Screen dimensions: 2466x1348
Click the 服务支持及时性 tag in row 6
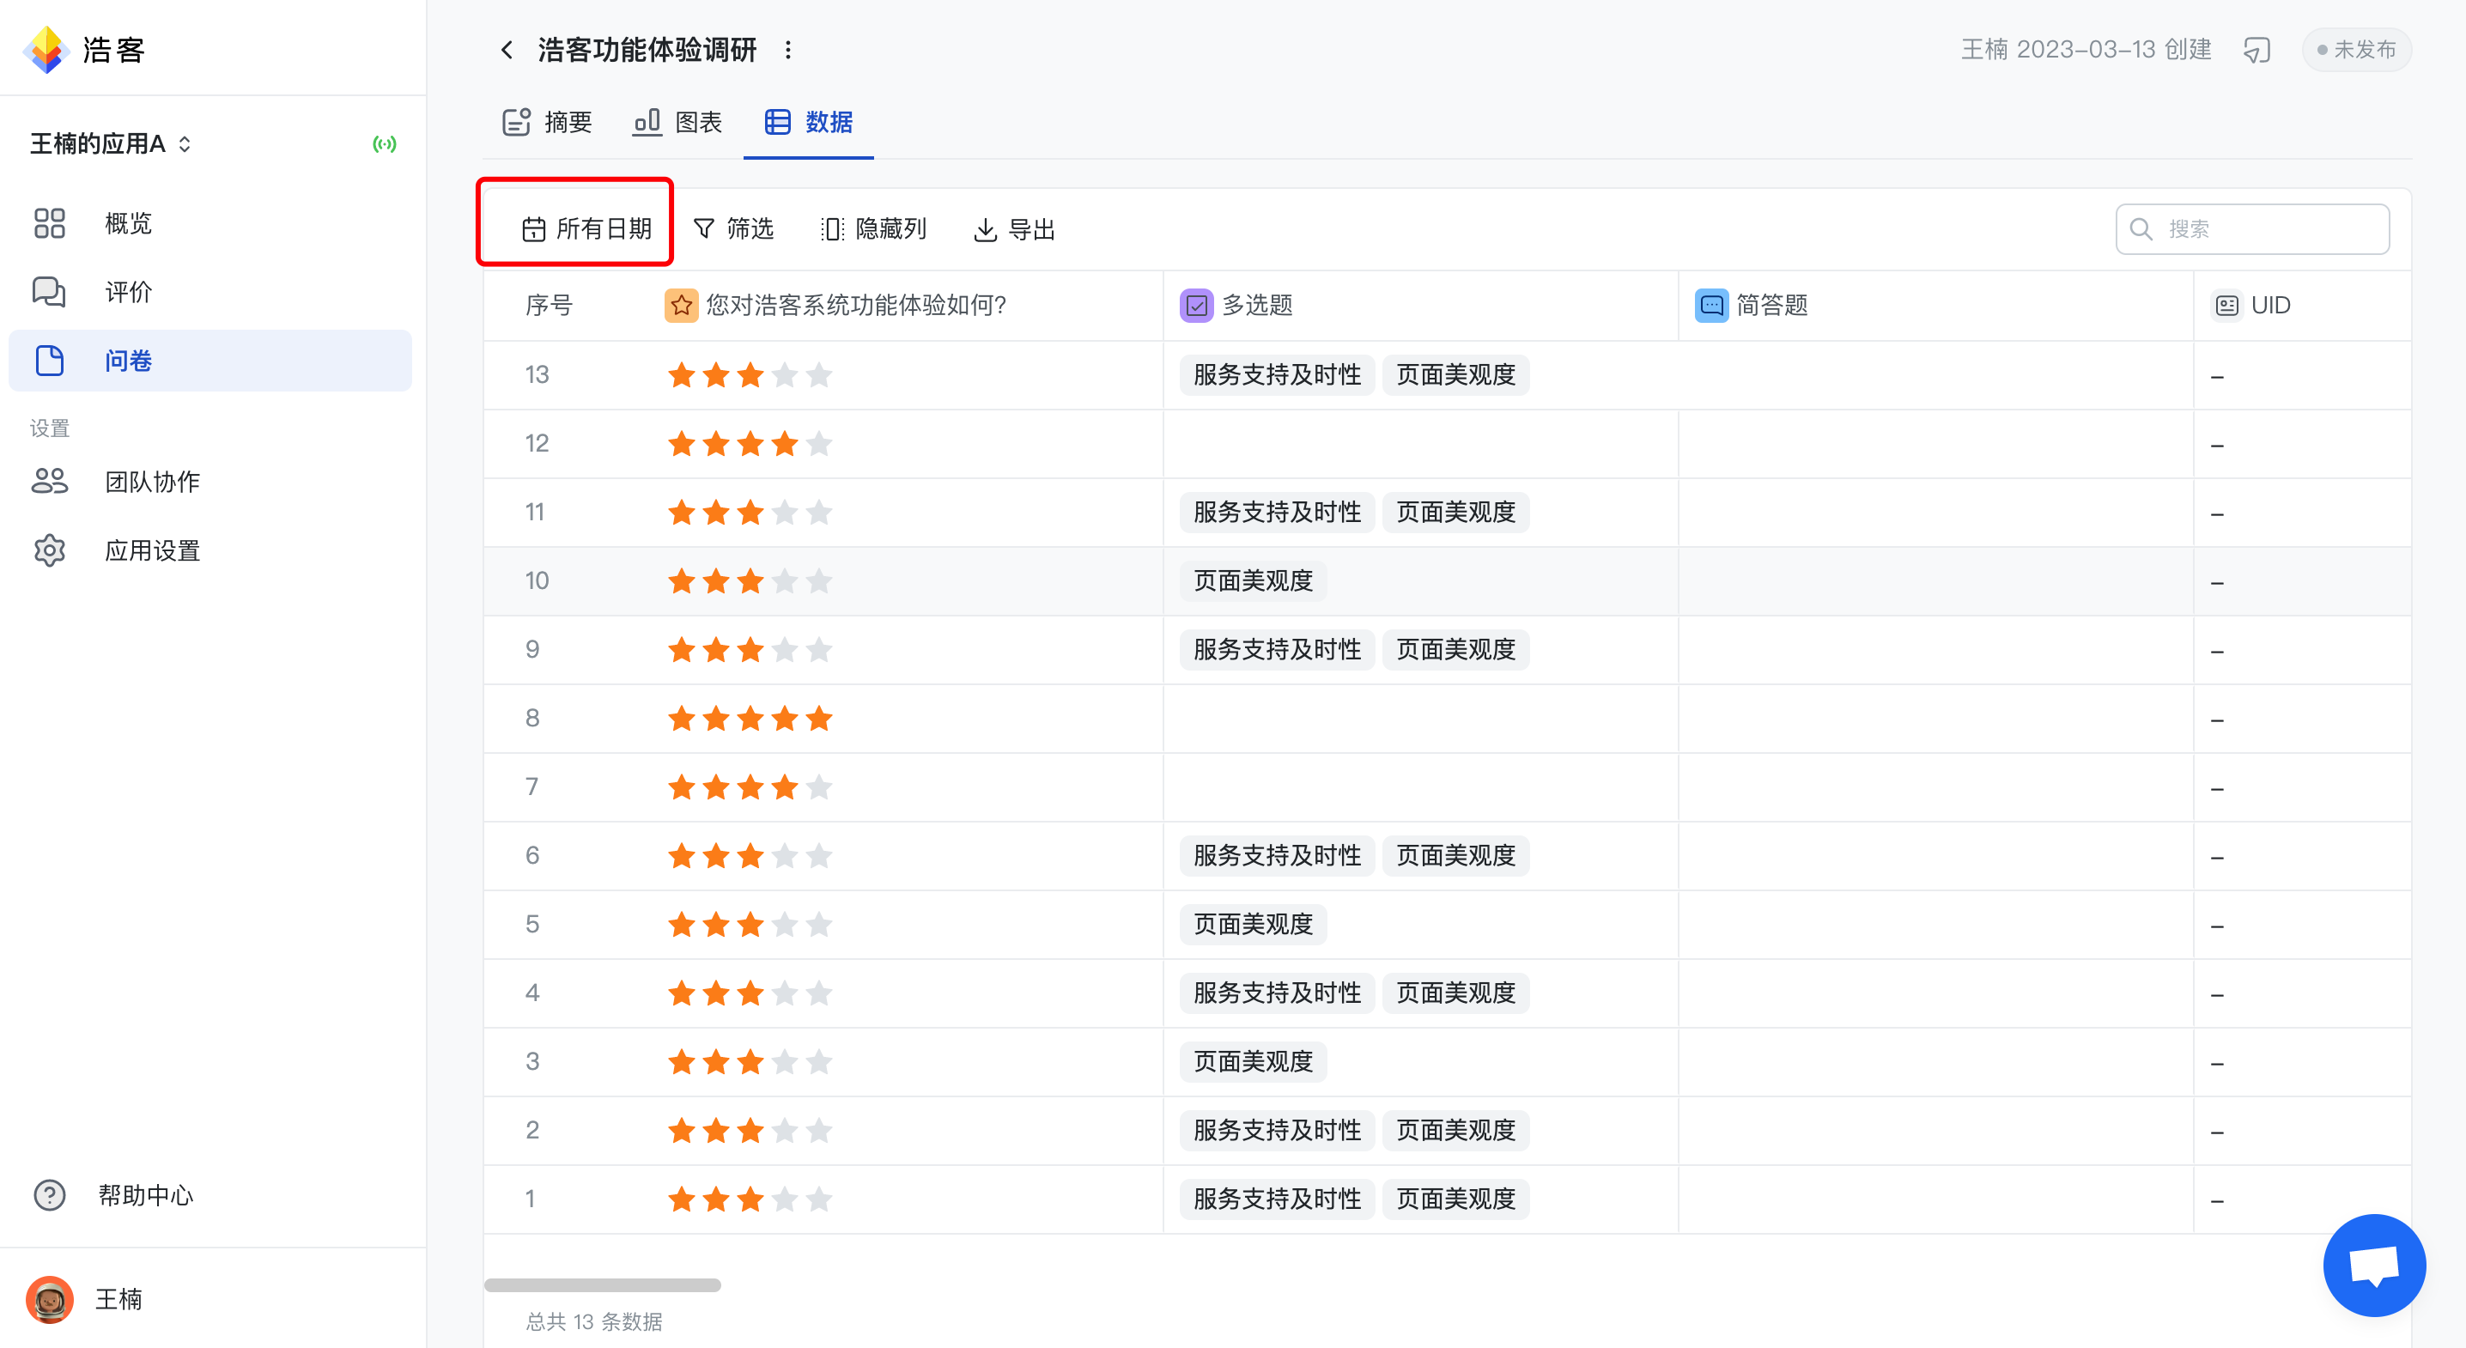coord(1277,856)
